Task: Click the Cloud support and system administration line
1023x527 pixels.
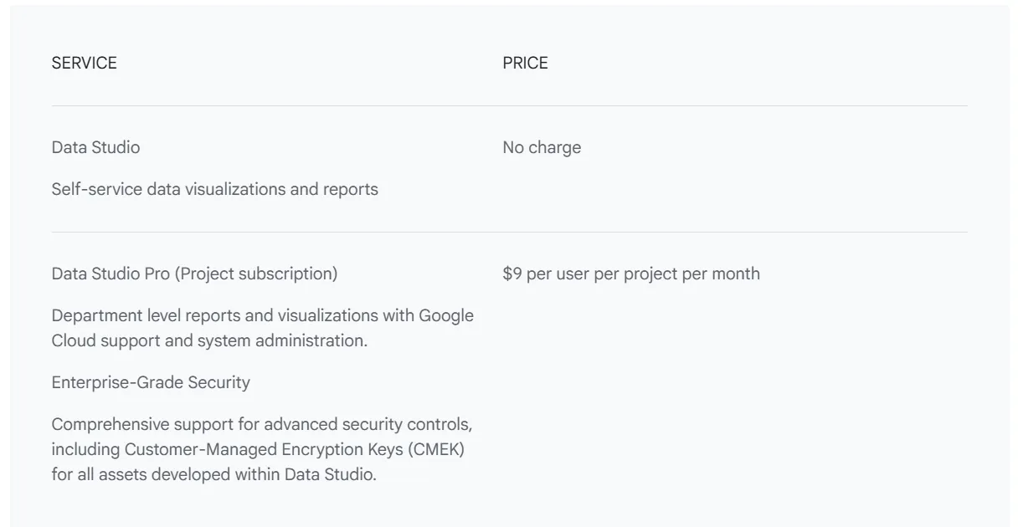Action: [x=209, y=341]
